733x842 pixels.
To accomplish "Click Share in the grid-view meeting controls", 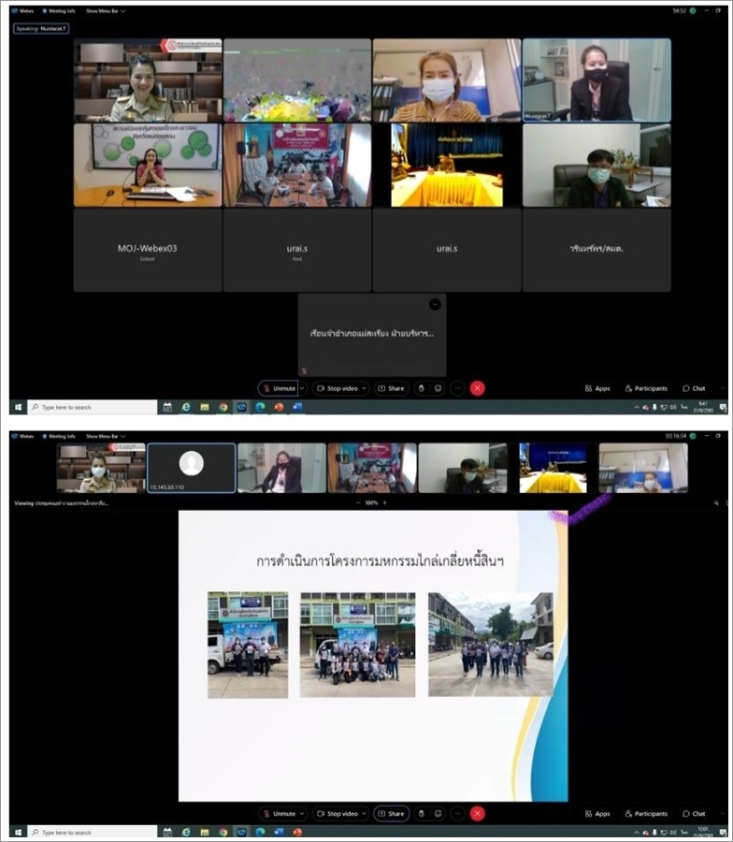I will pos(391,388).
